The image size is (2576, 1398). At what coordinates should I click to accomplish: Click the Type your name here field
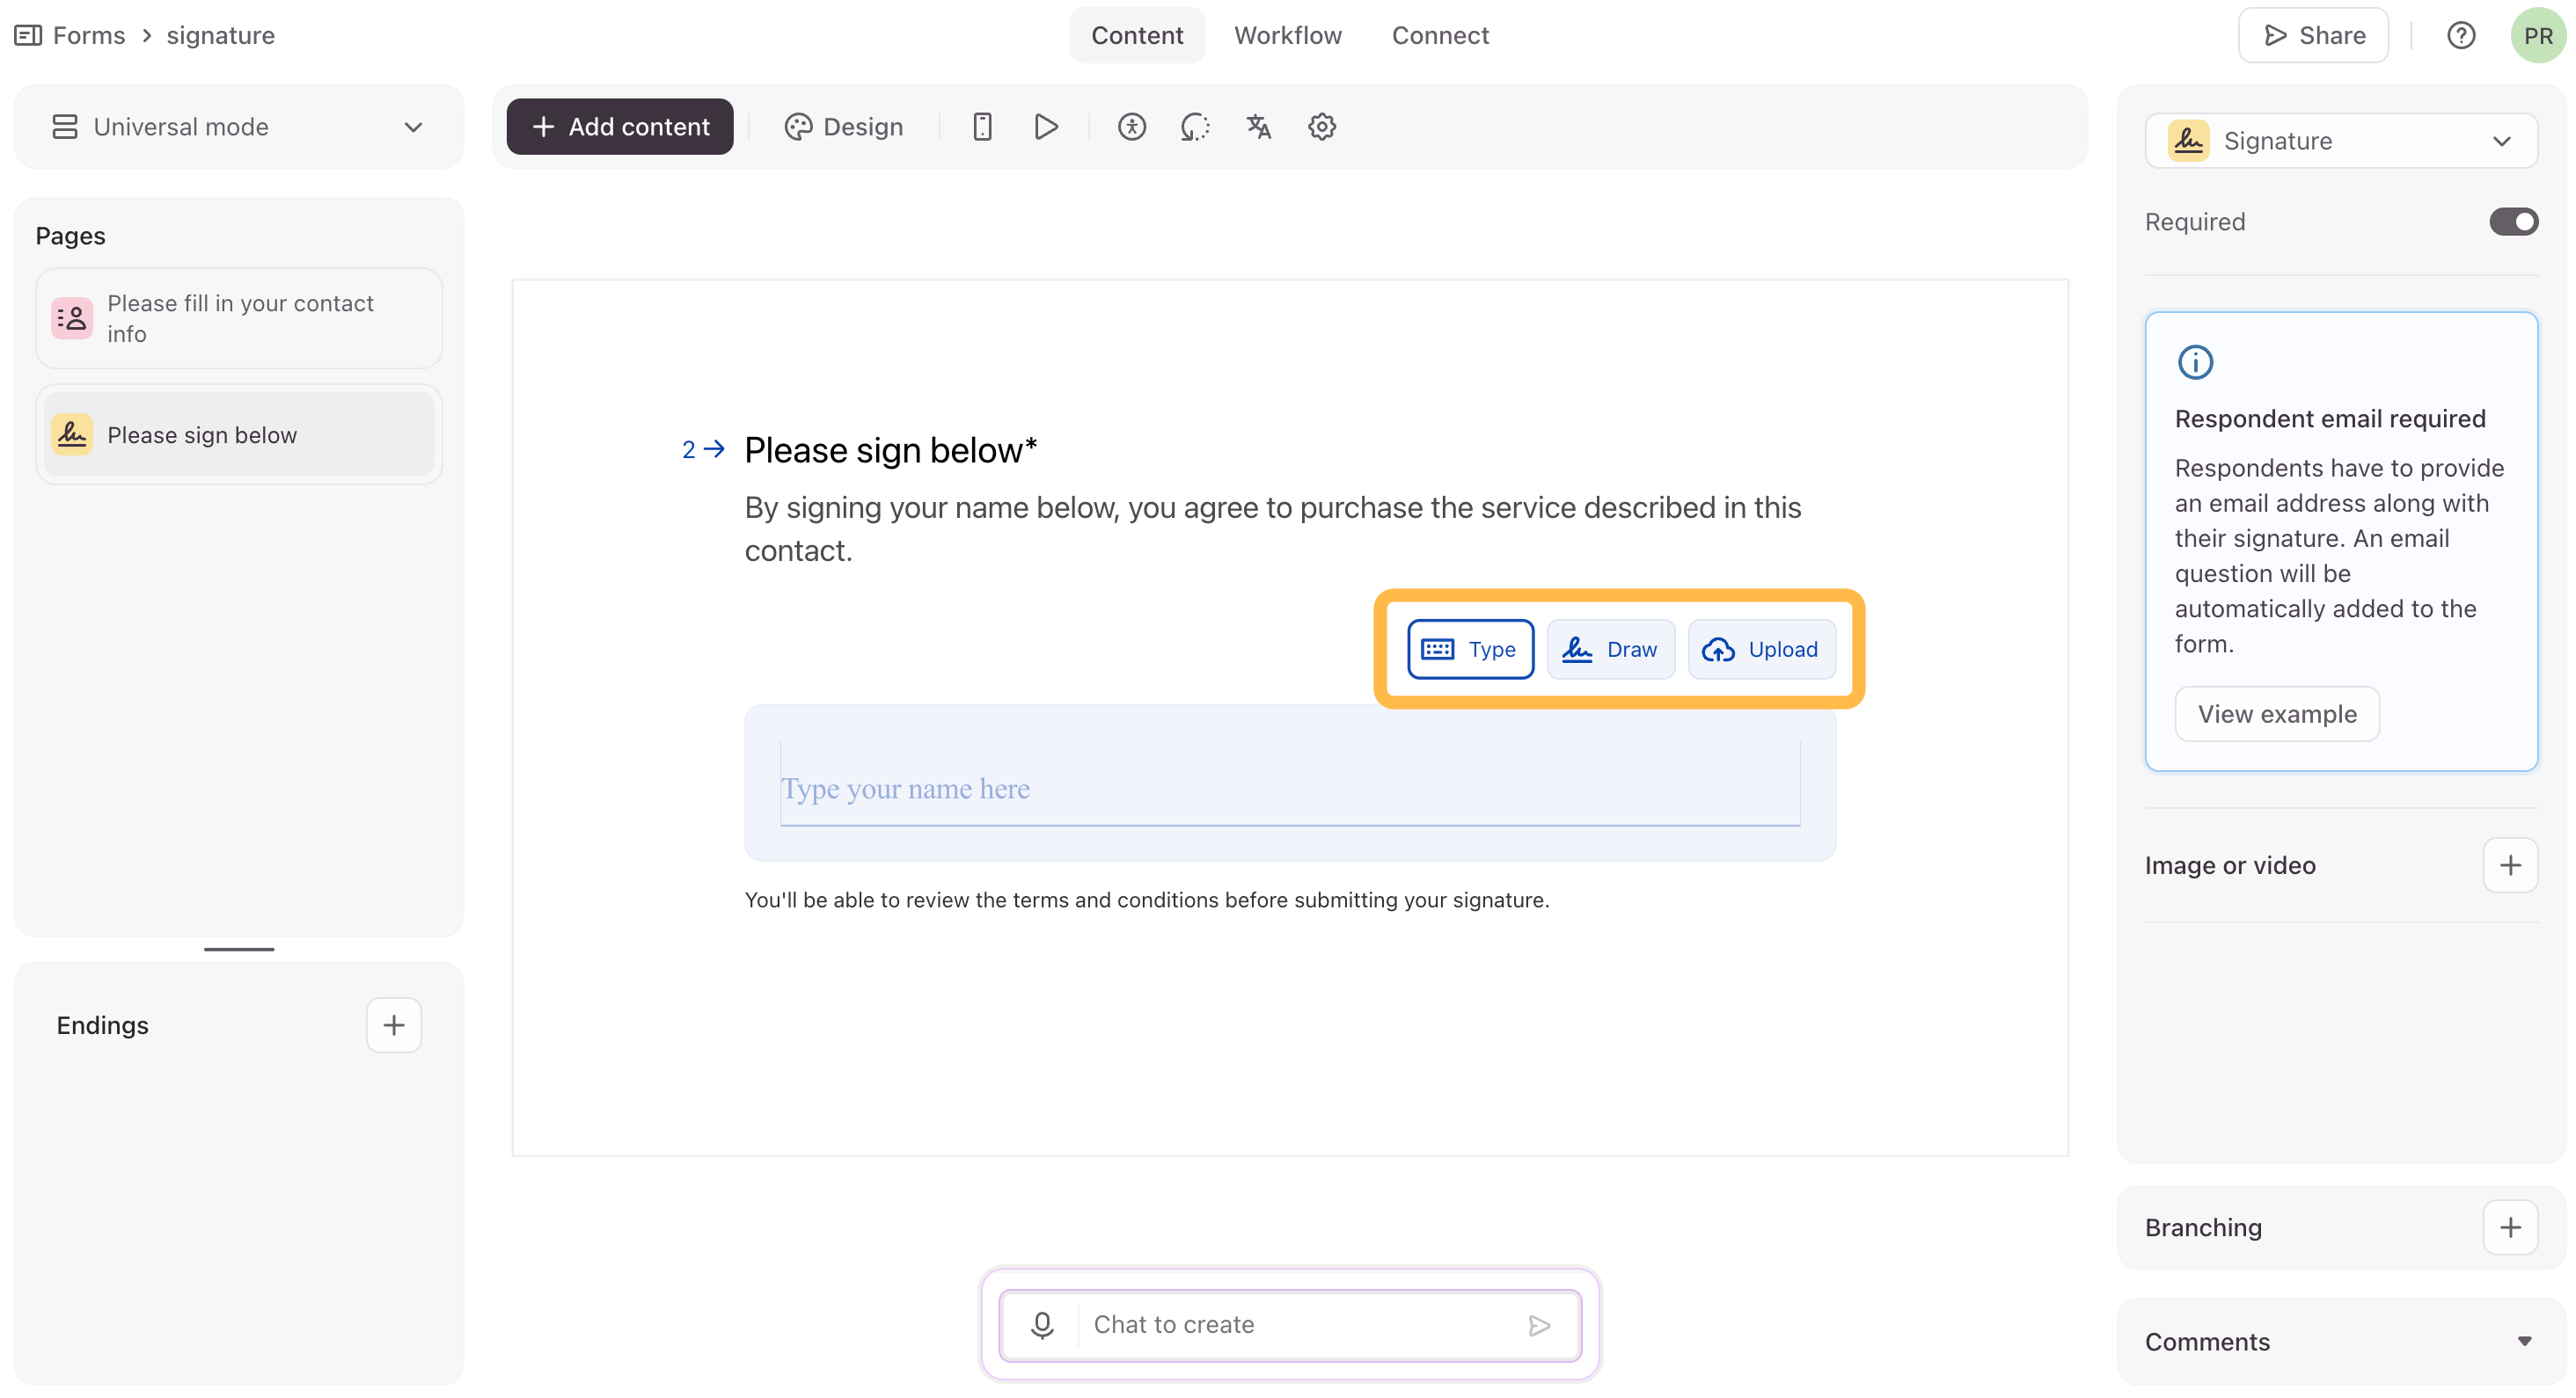(1289, 789)
